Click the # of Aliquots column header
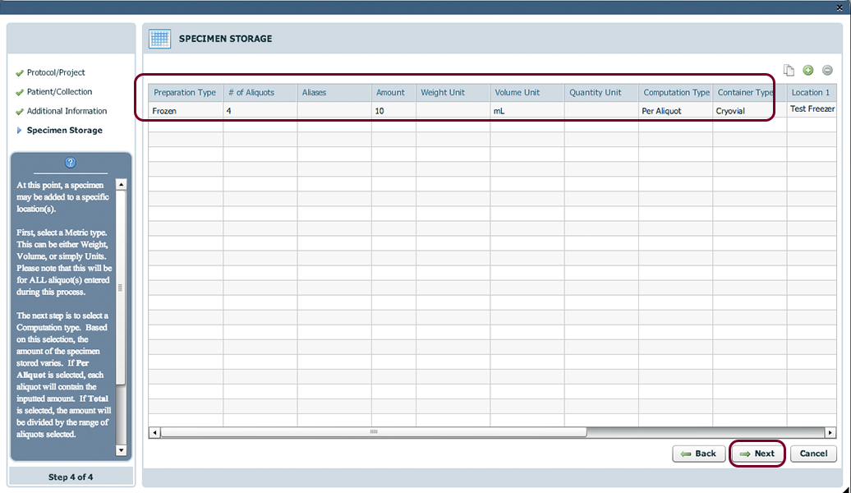The height and width of the screenshot is (493, 851). click(x=260, y=92)
